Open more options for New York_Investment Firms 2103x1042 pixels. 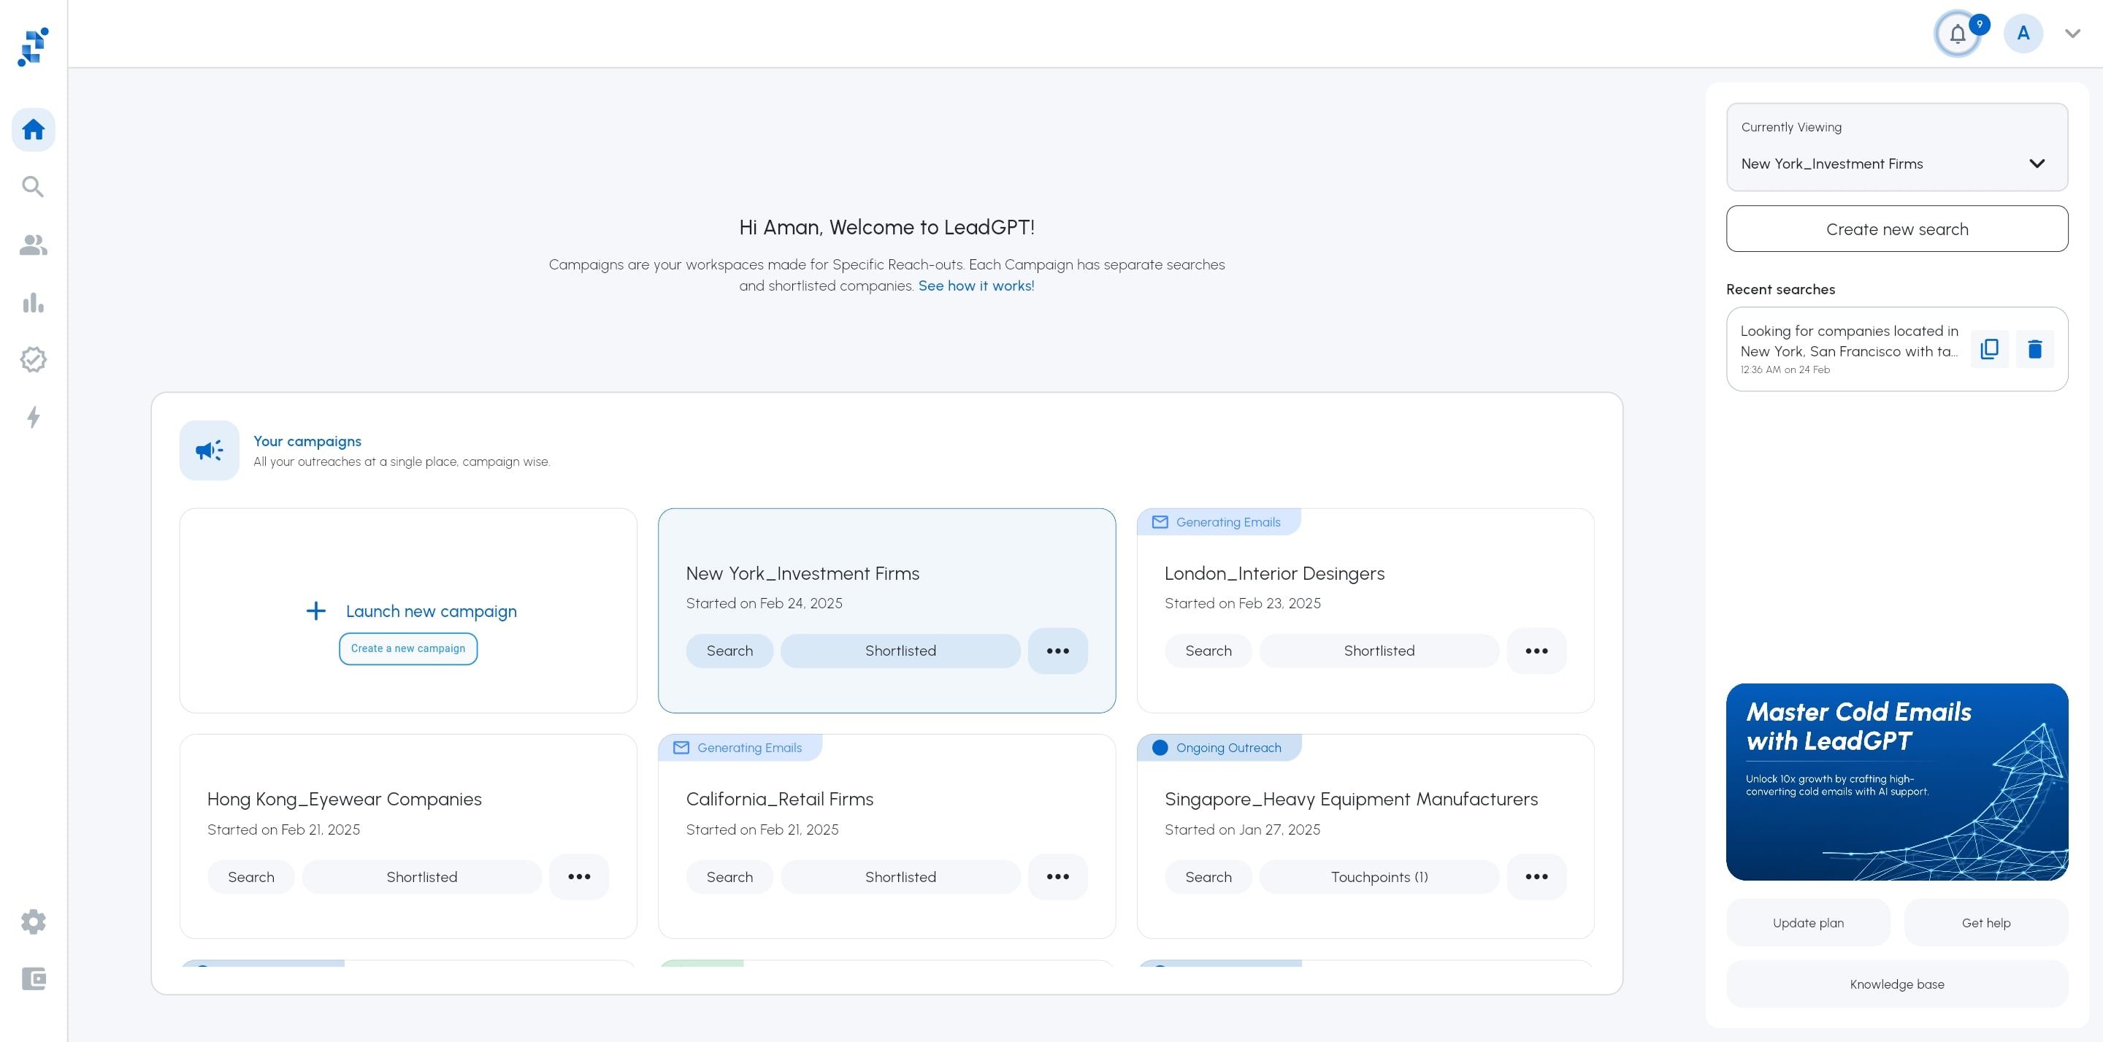tap(1057, 651)
